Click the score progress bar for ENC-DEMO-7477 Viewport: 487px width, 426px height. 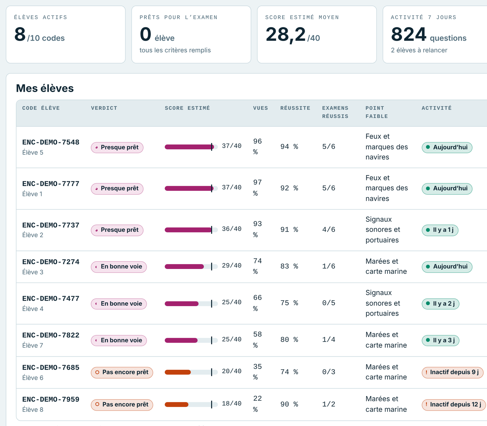pos(191,304)
